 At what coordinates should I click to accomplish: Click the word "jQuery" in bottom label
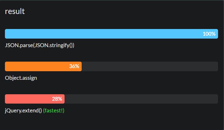click(12, 111)
